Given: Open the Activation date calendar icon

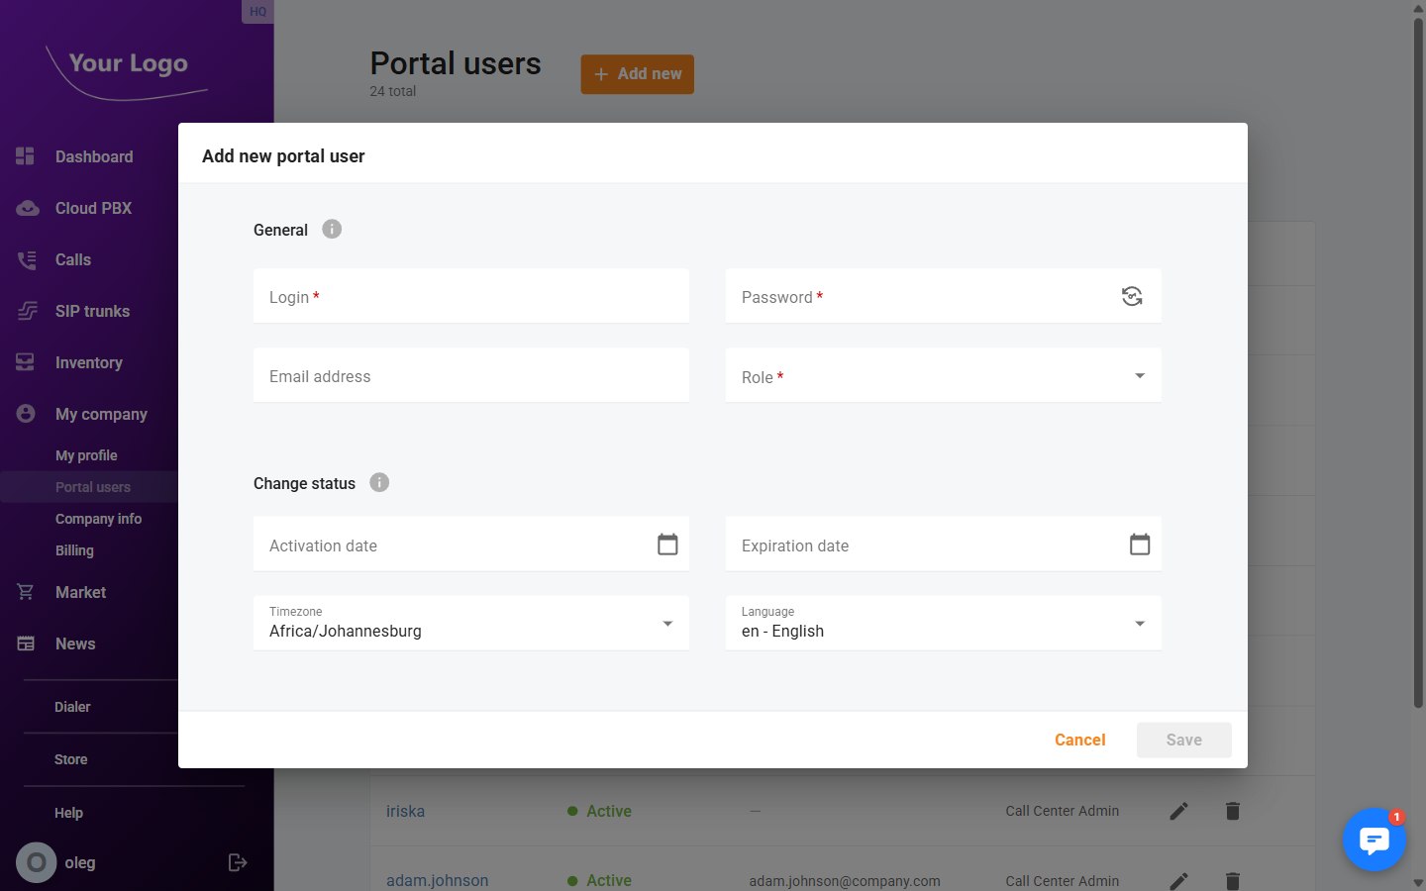Looking at the screenshot, I should tap(666, 544).
